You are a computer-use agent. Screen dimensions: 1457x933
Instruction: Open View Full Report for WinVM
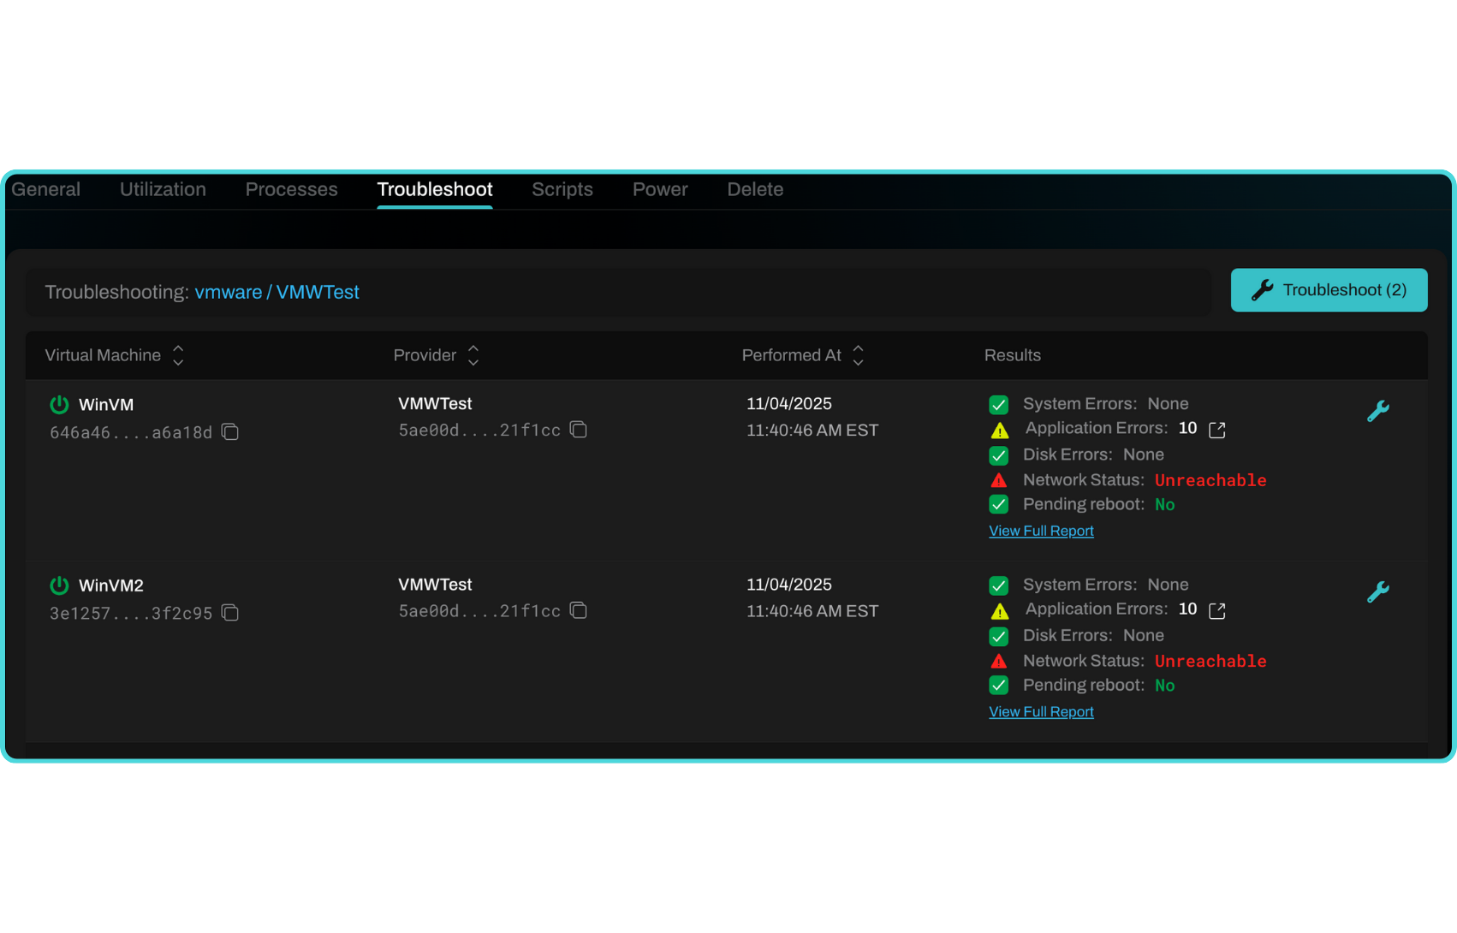1041,531
